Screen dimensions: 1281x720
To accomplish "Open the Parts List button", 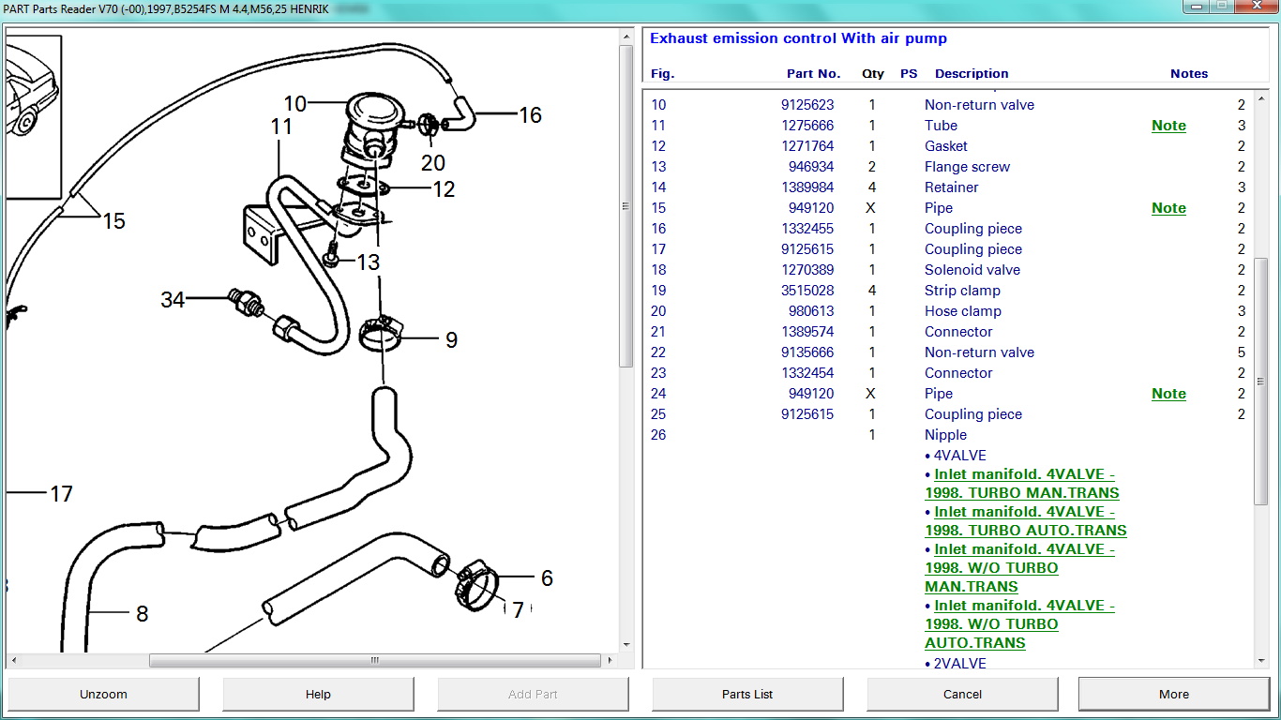I will (x=747, y=695).
